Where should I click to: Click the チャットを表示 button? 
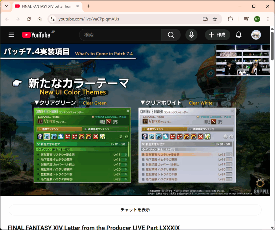(x=135, y=210)
